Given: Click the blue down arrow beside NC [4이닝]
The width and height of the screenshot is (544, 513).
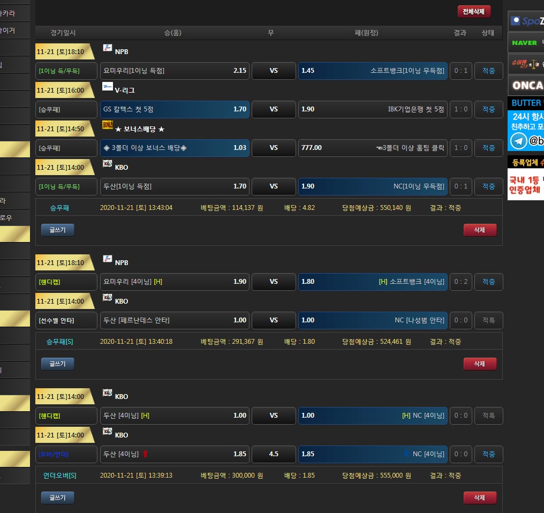Looking at the screenshot, I should [406, 454].
